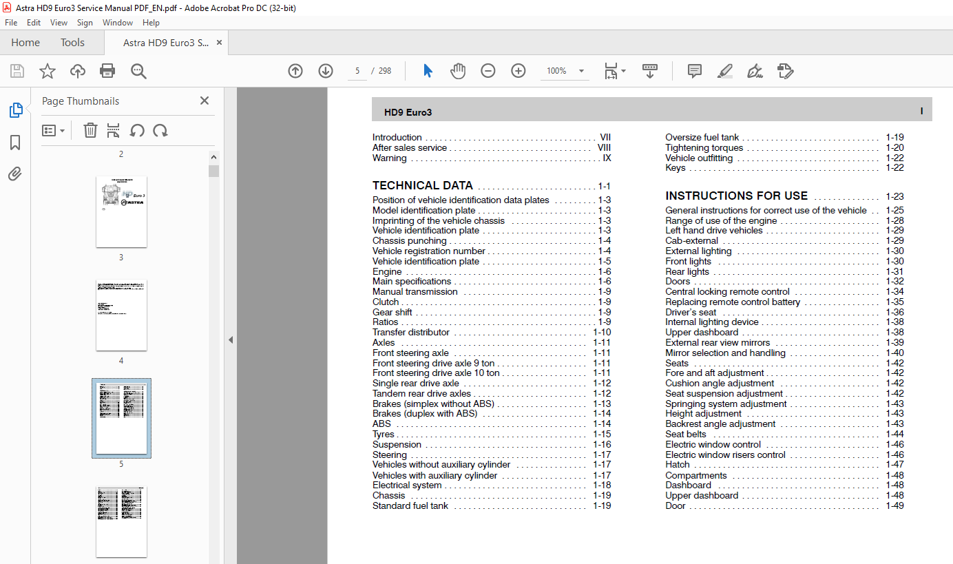The image size is (953, 564).
Task: Click the fit page width icon
Action: tap(610, 71)
